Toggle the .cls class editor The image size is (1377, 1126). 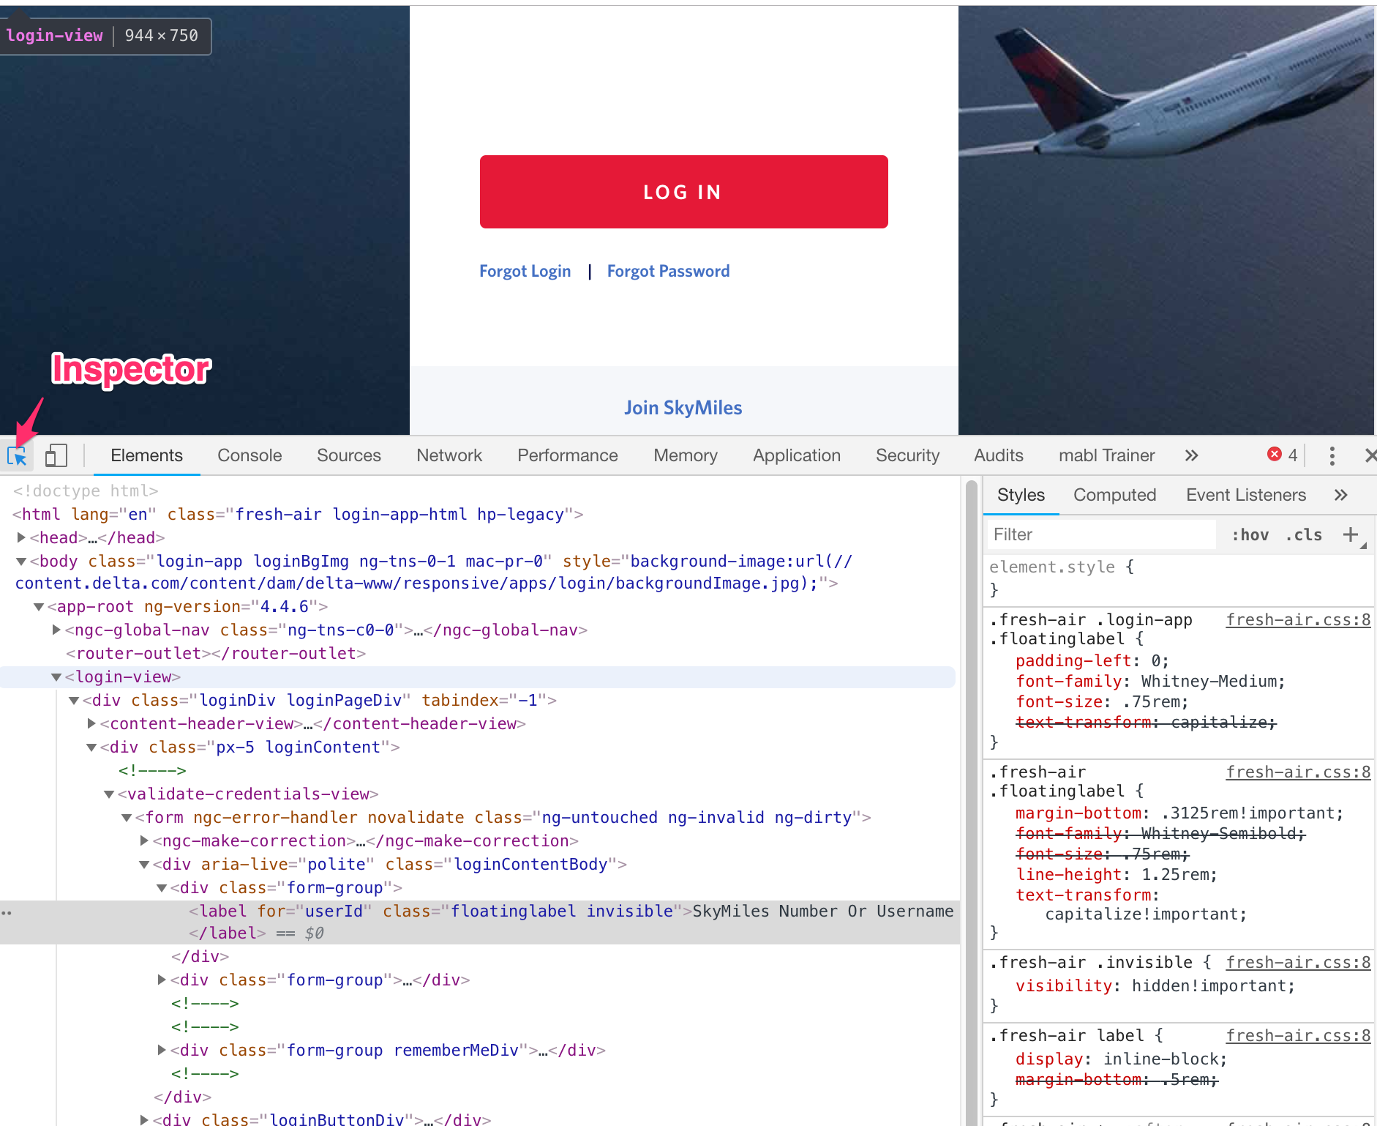point(1304,534)
